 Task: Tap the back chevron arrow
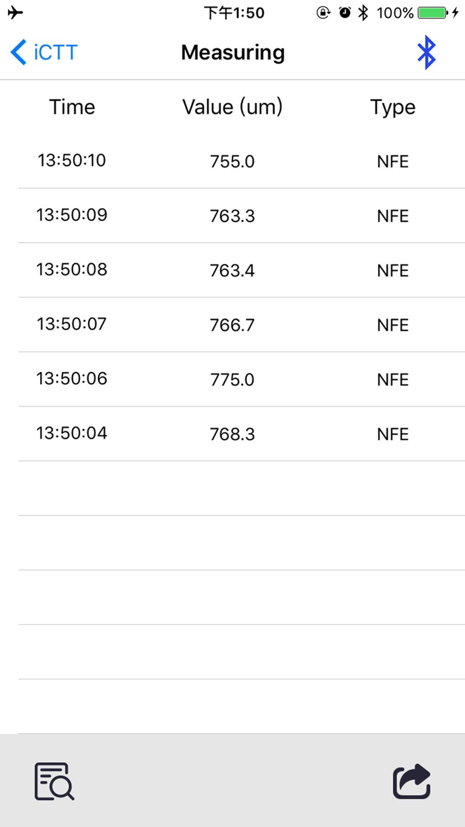[x=19, y=52]
